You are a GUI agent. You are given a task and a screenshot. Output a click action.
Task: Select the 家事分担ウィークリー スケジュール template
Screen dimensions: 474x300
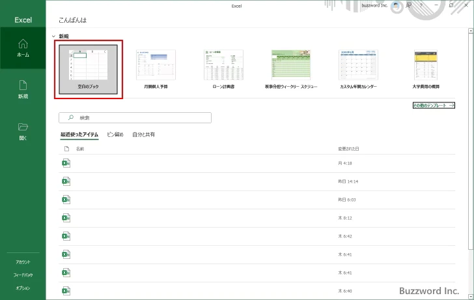pyautogui.click(x=291, y=69)
